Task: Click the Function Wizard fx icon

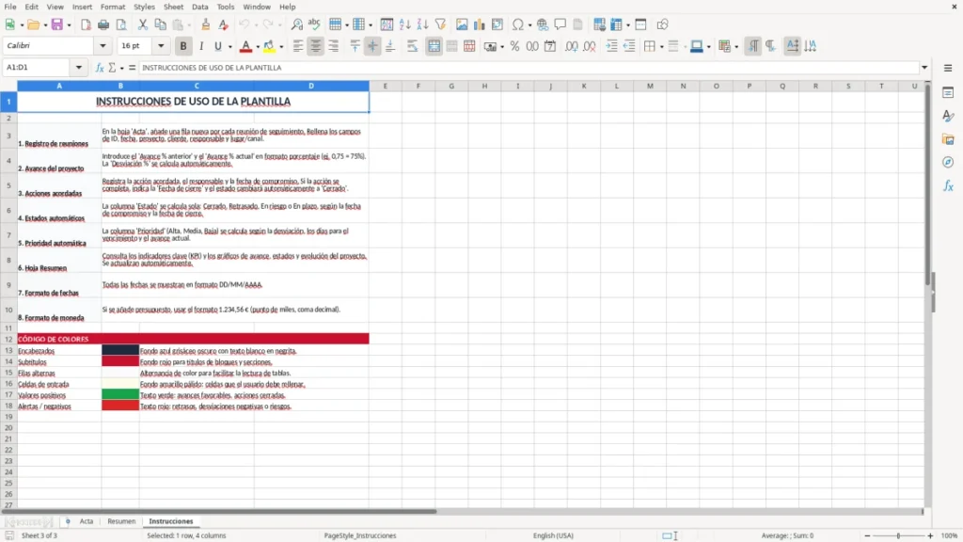Action: [x=100, y=68]
